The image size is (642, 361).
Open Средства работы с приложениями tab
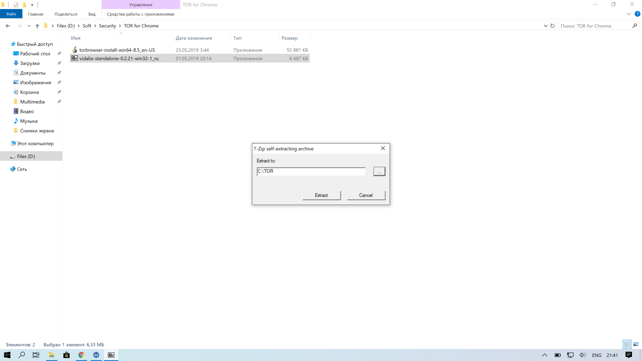click(140, 14)
